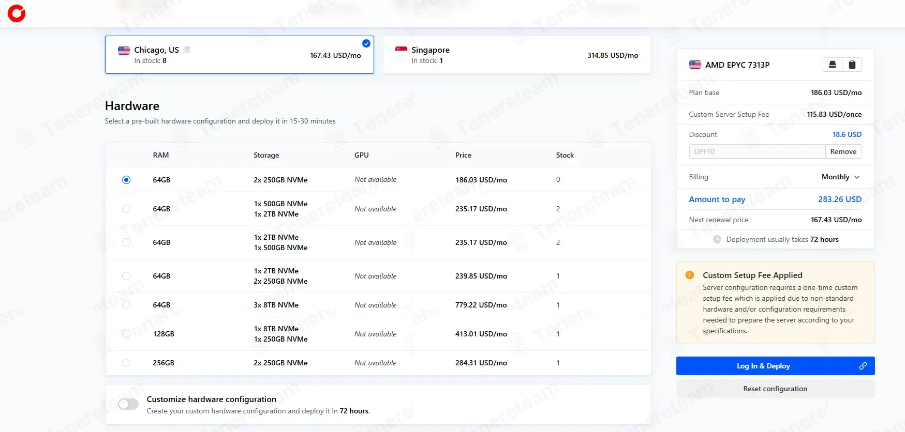The height and width of the screenshot is (432, 905).
Task: Click the 283.26 USD amount to pay
Action: point(840,199)
